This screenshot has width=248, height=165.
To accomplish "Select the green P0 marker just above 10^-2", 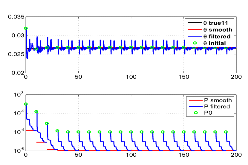I will (36, 112).
